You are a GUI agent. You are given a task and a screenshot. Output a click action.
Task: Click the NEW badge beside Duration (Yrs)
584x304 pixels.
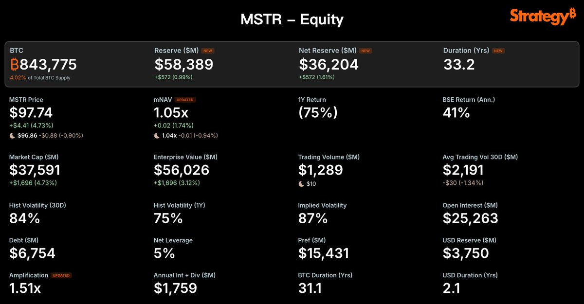click(497, 51)
